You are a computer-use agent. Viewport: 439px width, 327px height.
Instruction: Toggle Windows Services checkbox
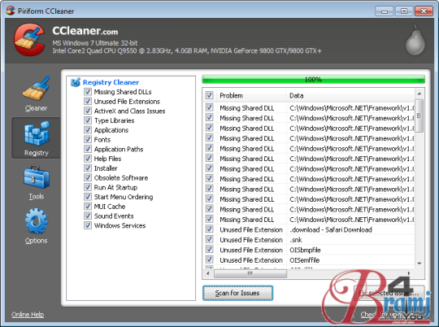click(x=88, y=225)
